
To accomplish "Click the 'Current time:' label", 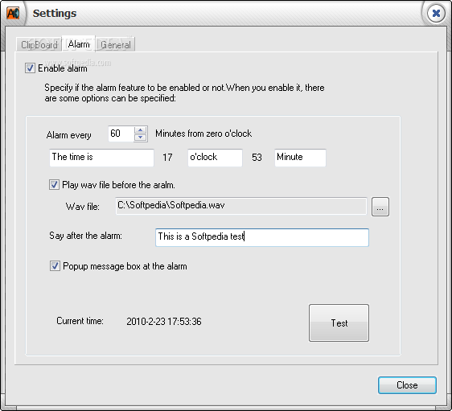I will pyautogui.click(x=80, y=321).
